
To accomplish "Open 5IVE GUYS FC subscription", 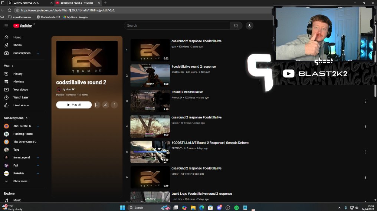I will tap(22, 126).
